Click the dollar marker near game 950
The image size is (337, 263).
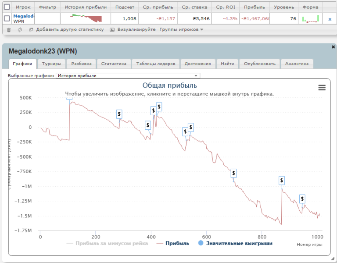point(302,199)
